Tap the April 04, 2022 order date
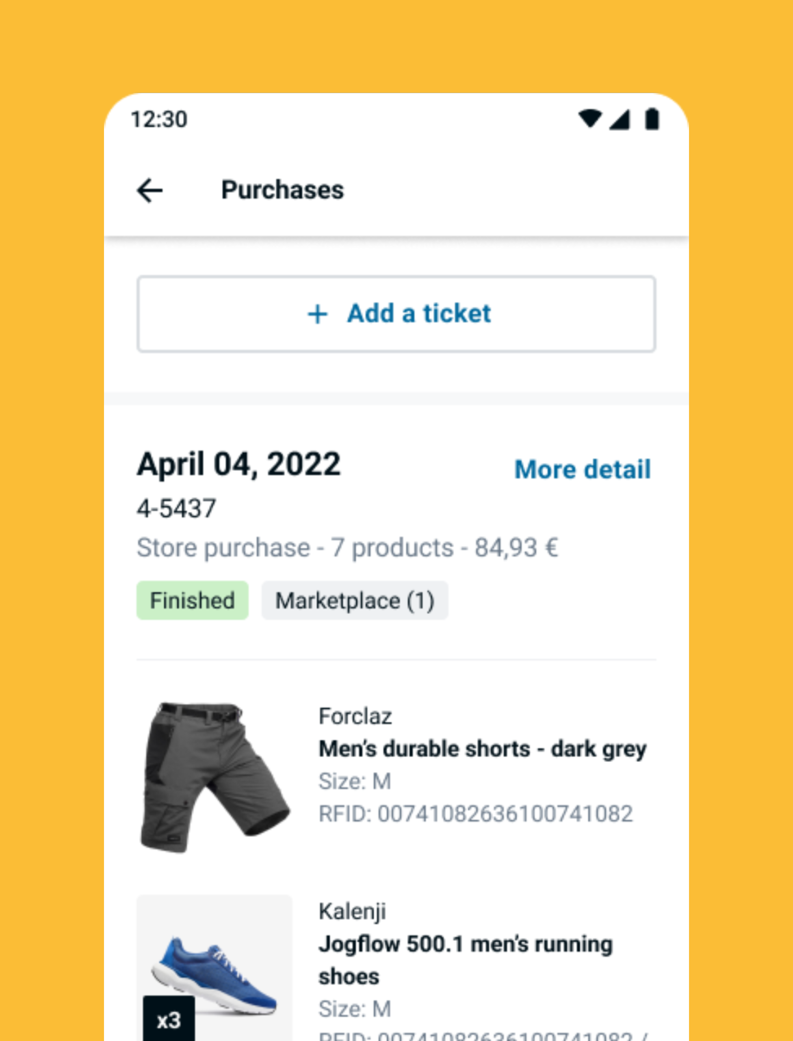 [x=238, y=464]
